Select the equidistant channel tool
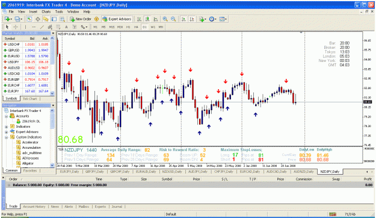376x218 pixels. point(50,27)
